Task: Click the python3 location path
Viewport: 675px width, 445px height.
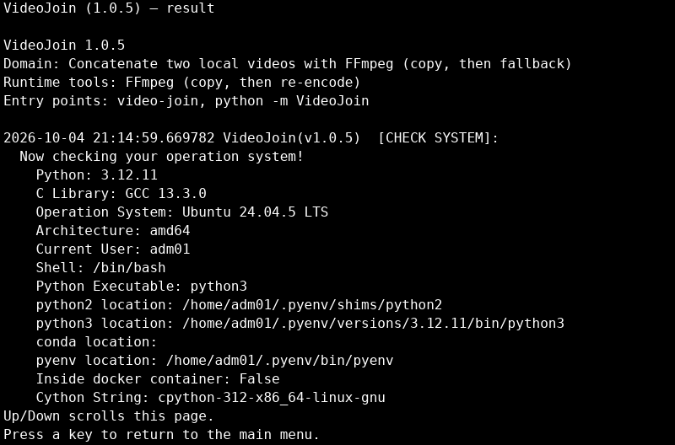Action: pyautogui.click(x=373, y=323)
